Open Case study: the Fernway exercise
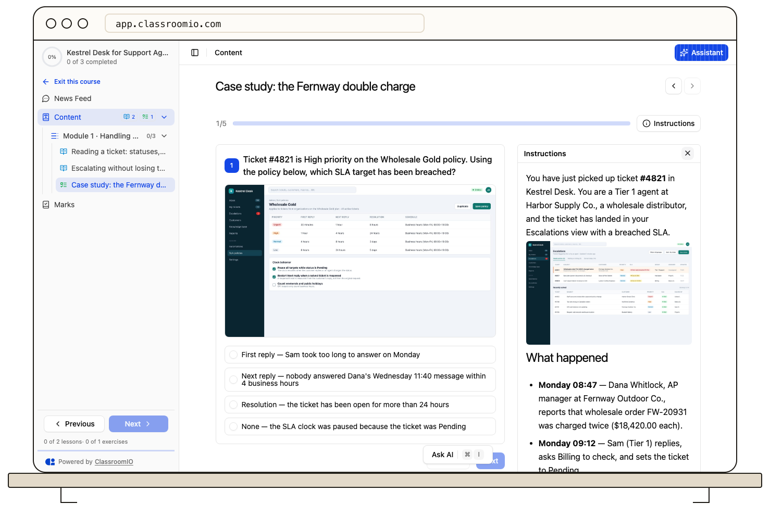The width and height of the screenshot is (770, 516). click(115, 185)
